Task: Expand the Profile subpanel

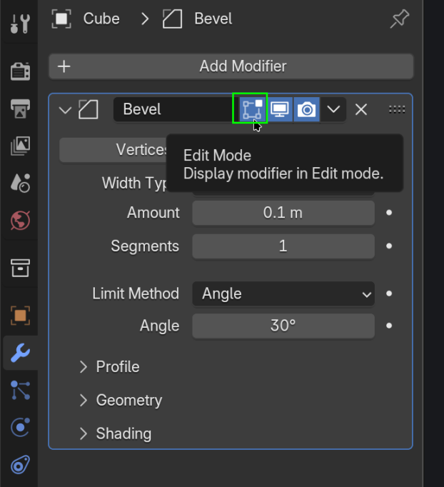Action: tap(118, 367)
